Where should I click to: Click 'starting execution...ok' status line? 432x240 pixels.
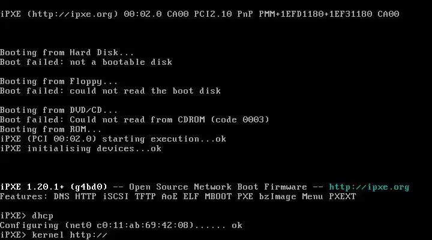(164, 139)
